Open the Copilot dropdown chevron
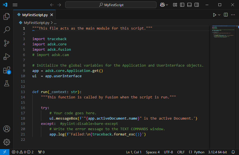 (167, 5)
